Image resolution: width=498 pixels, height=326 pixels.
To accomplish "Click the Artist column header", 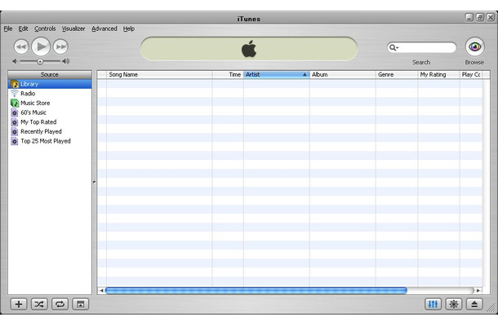I will click(x=276, y=75).
